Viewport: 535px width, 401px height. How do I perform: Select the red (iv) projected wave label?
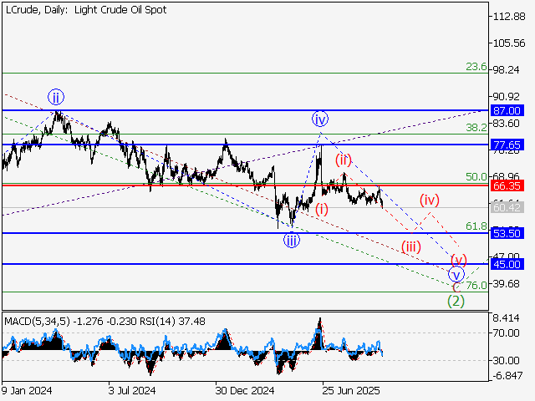pyautogui.click(x=430, y=199)
